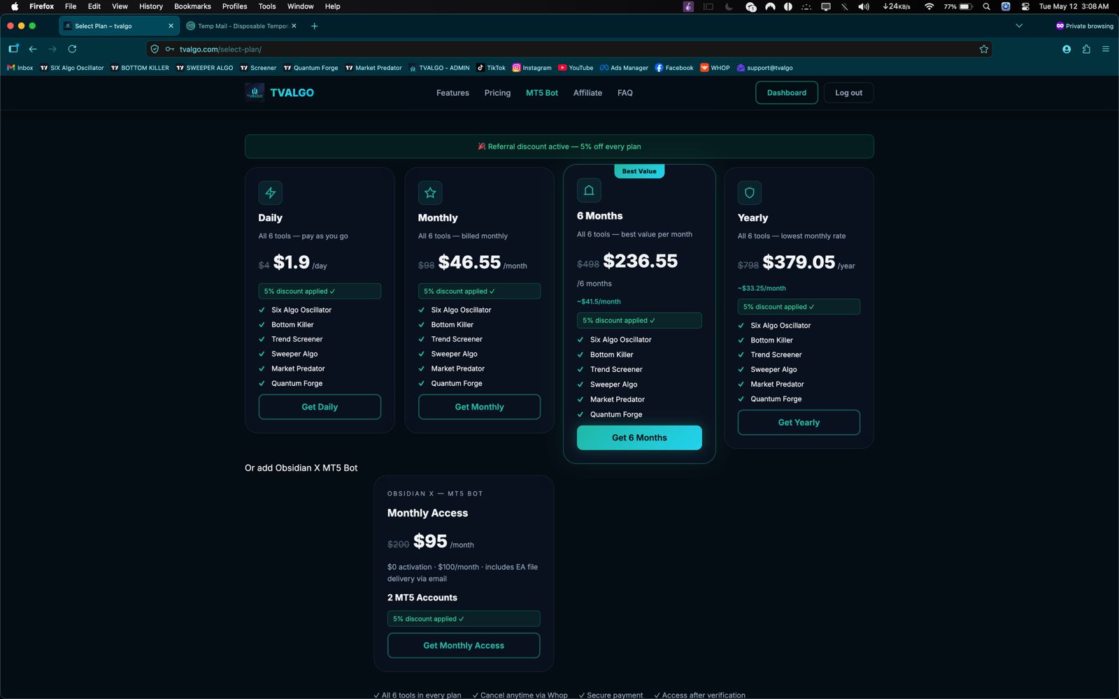
Task: Open the Facebook bookmark
Action: pyautogui.click(x=674, y=68)
